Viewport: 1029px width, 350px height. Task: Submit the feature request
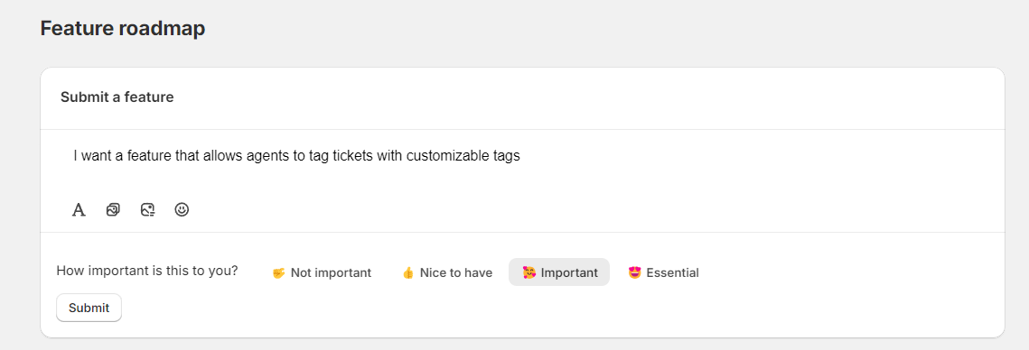(89, 308)
